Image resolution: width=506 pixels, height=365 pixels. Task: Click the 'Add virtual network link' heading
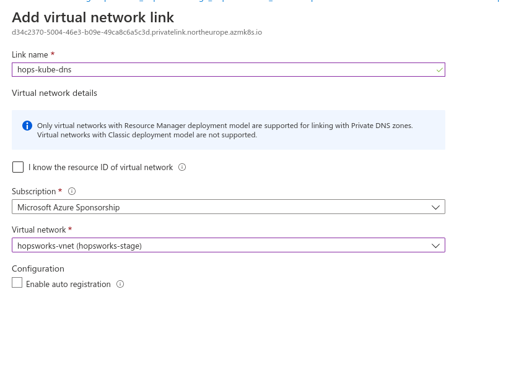point(93,17)
